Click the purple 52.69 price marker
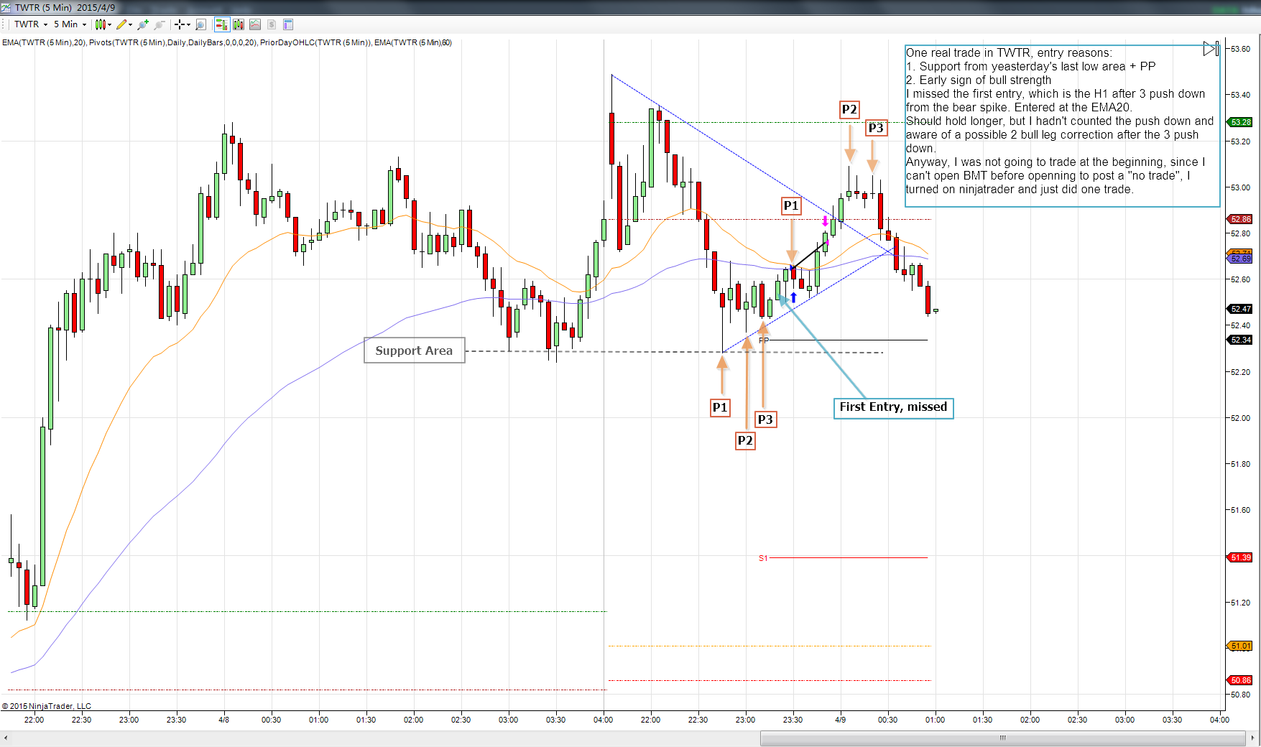 pos(1239,259)
